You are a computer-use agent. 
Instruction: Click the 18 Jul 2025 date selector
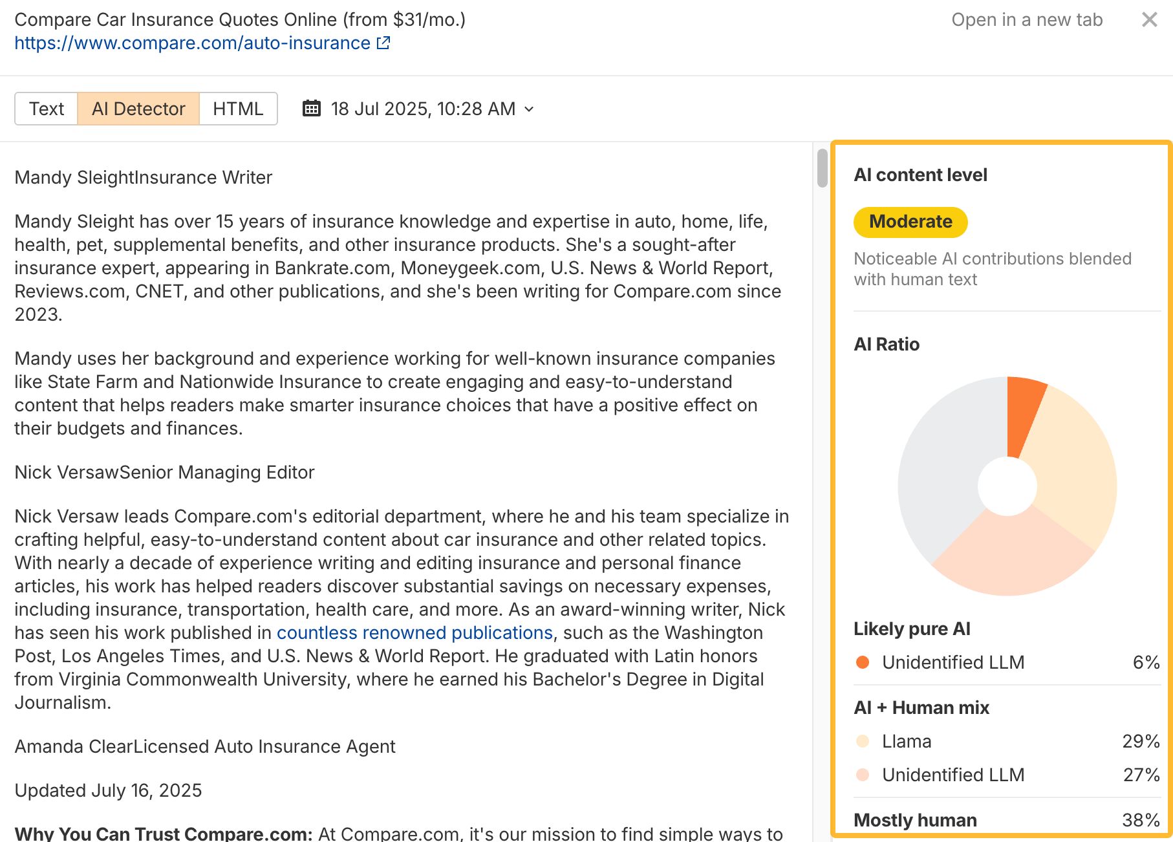(x=423, y=109)
